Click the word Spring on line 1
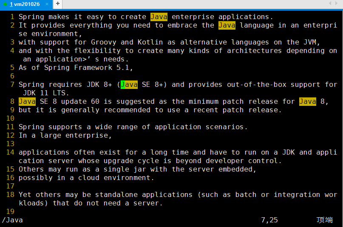Image resolution: width=343 pixels, height=227 pixels. 31,17
